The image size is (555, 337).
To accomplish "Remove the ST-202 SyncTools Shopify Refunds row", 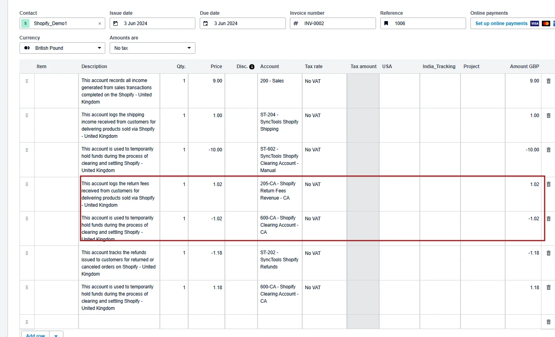I will pos(548,253).
